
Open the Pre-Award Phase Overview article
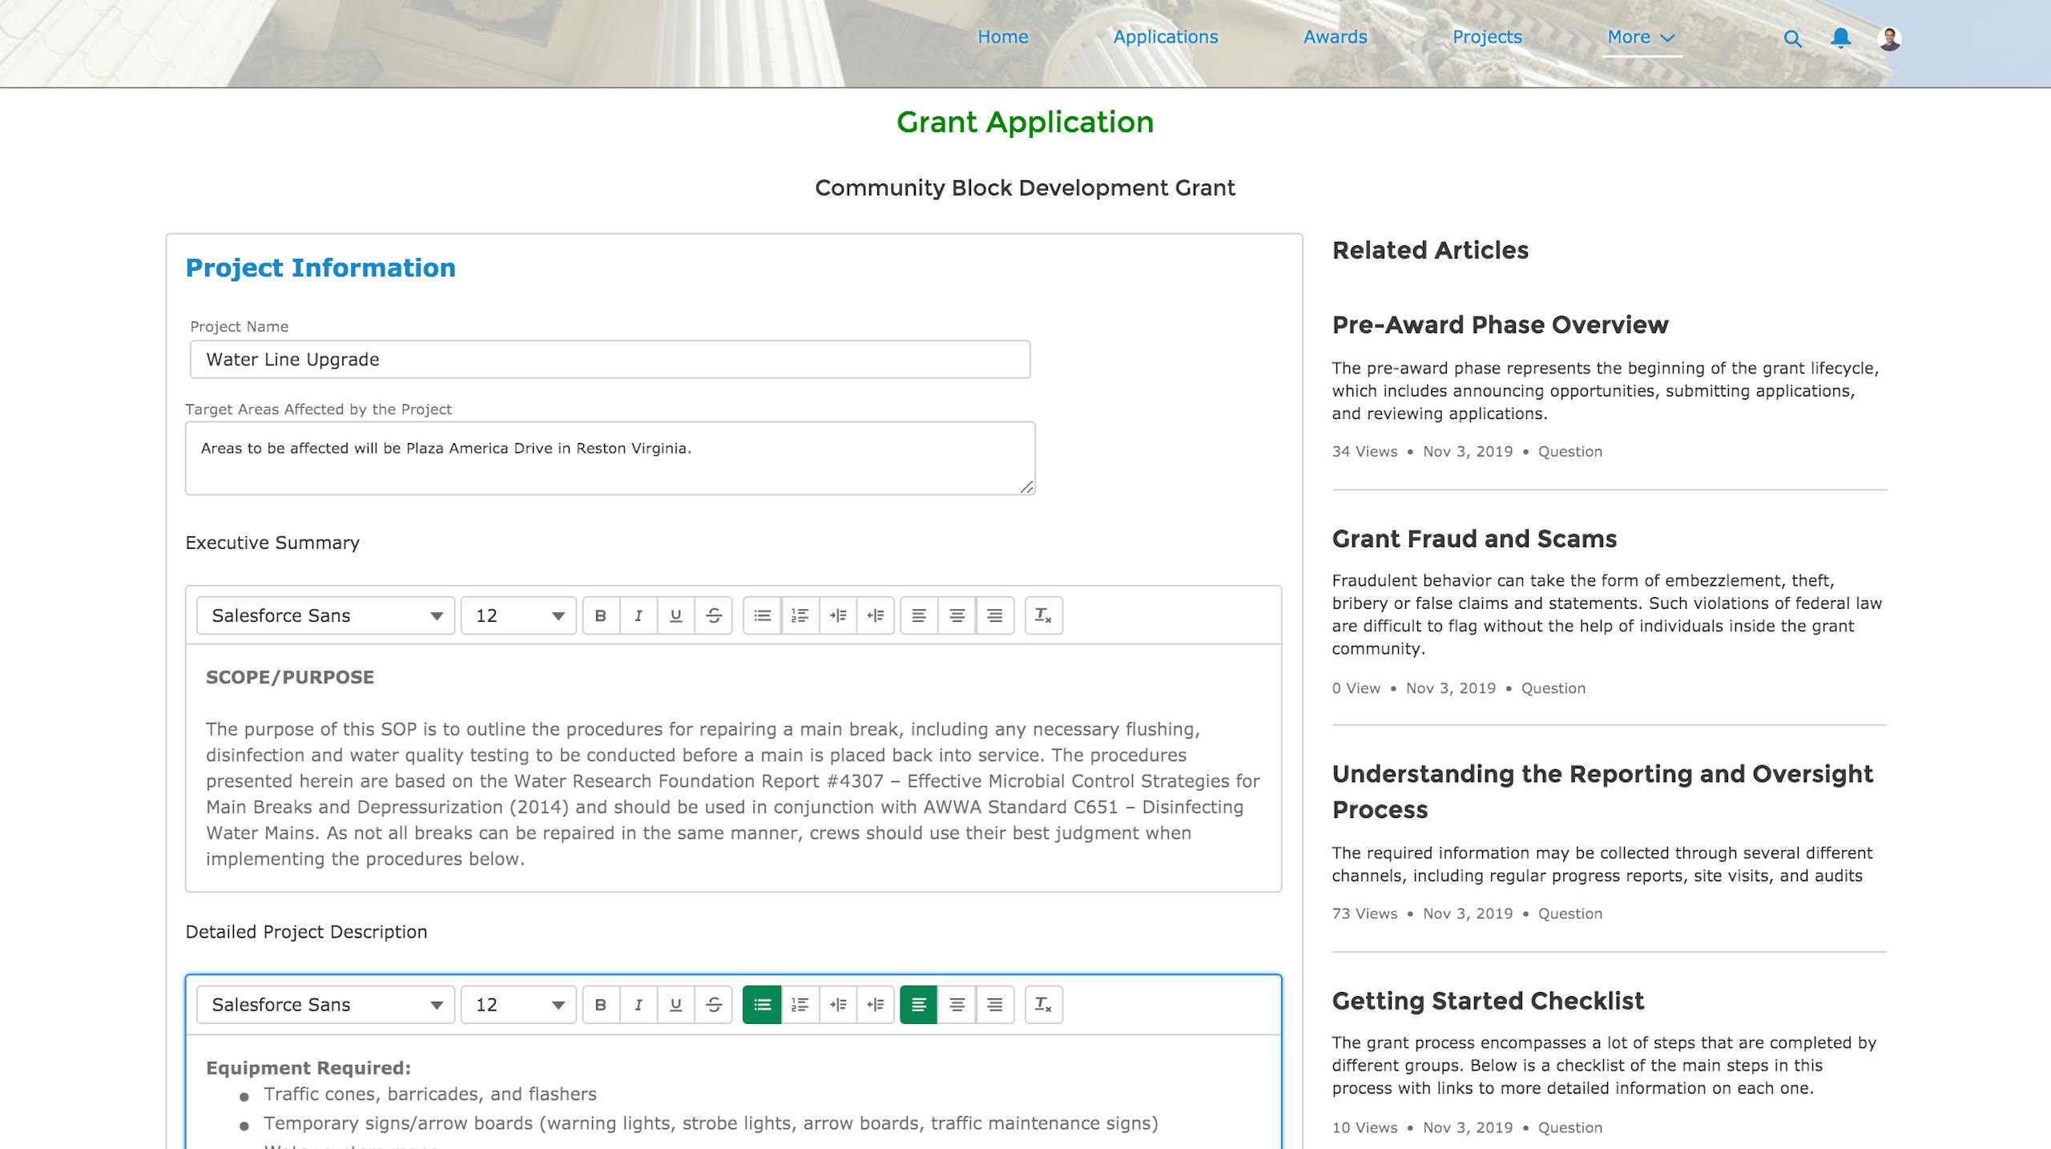tap(1500, 325)
